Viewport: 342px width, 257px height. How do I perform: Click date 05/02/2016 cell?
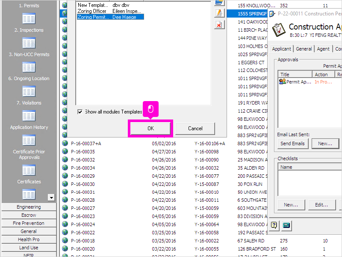pyautogui.click(x=164, y=143)
